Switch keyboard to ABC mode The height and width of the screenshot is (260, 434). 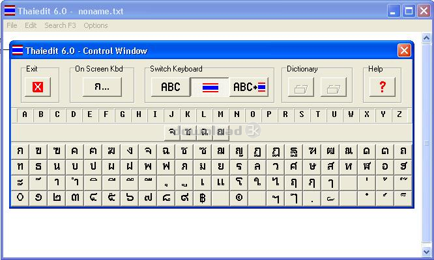point(171,87)
